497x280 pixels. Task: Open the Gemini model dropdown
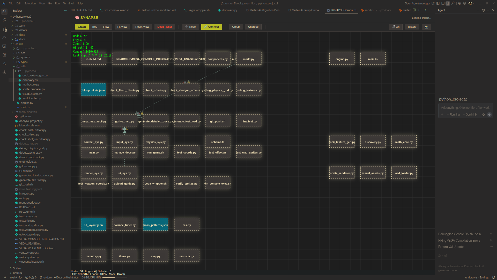click(x=471, y=114)
